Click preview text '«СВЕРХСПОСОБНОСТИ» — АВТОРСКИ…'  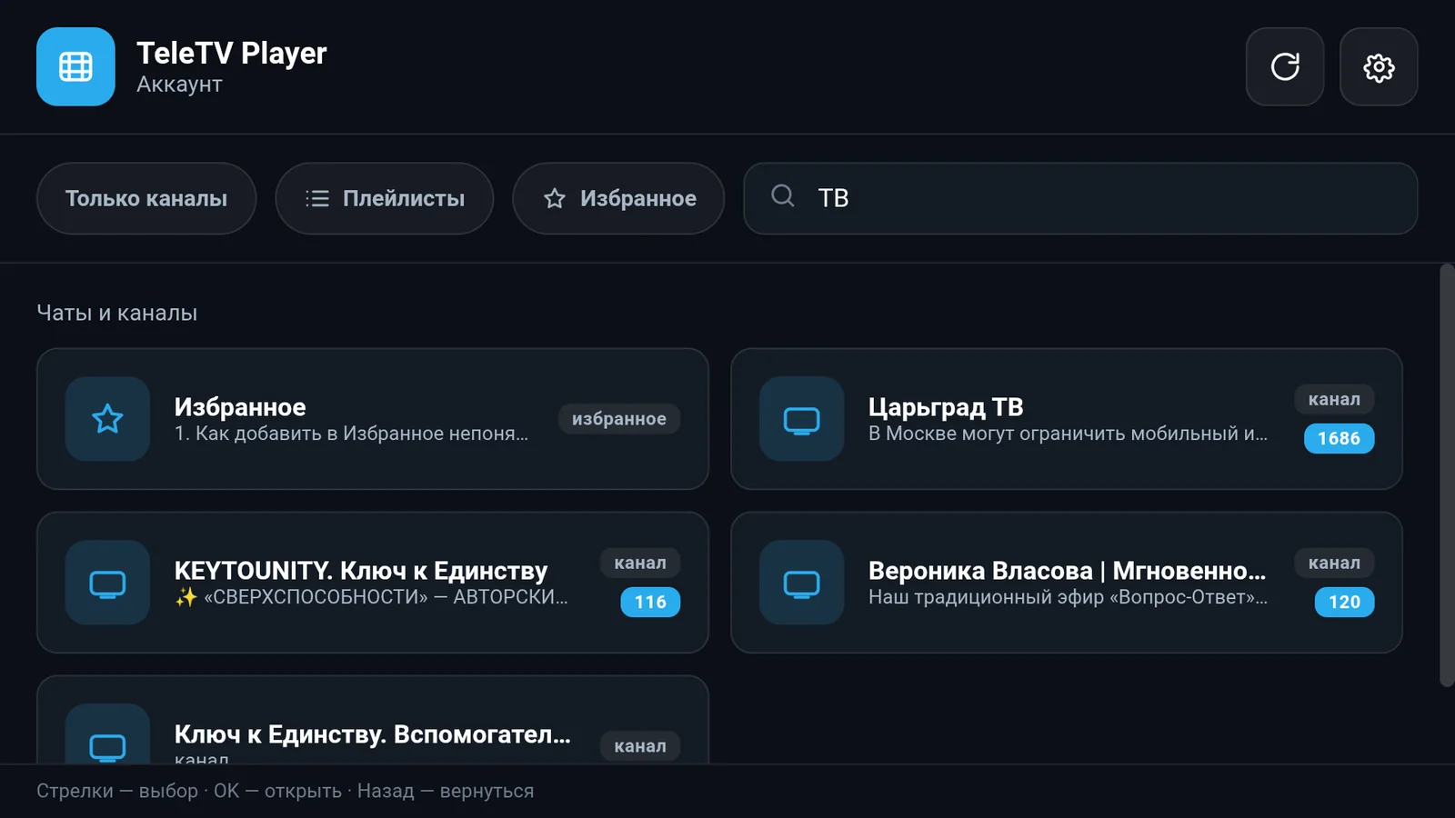(x=371, y=597)
